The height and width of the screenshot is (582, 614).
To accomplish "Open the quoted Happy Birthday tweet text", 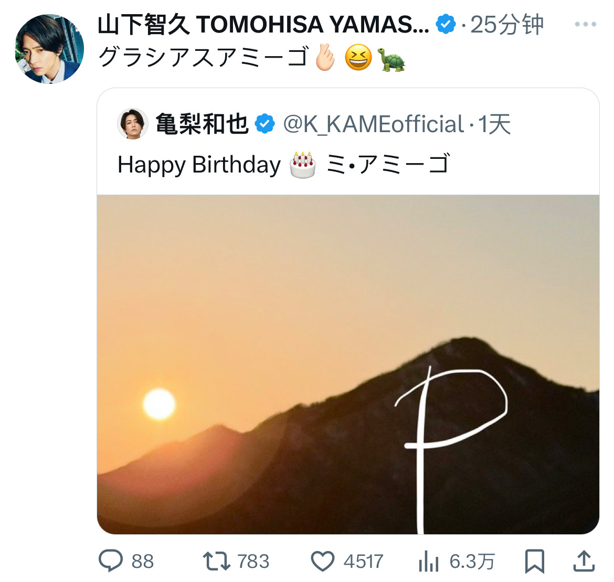I will coord(283,165).
